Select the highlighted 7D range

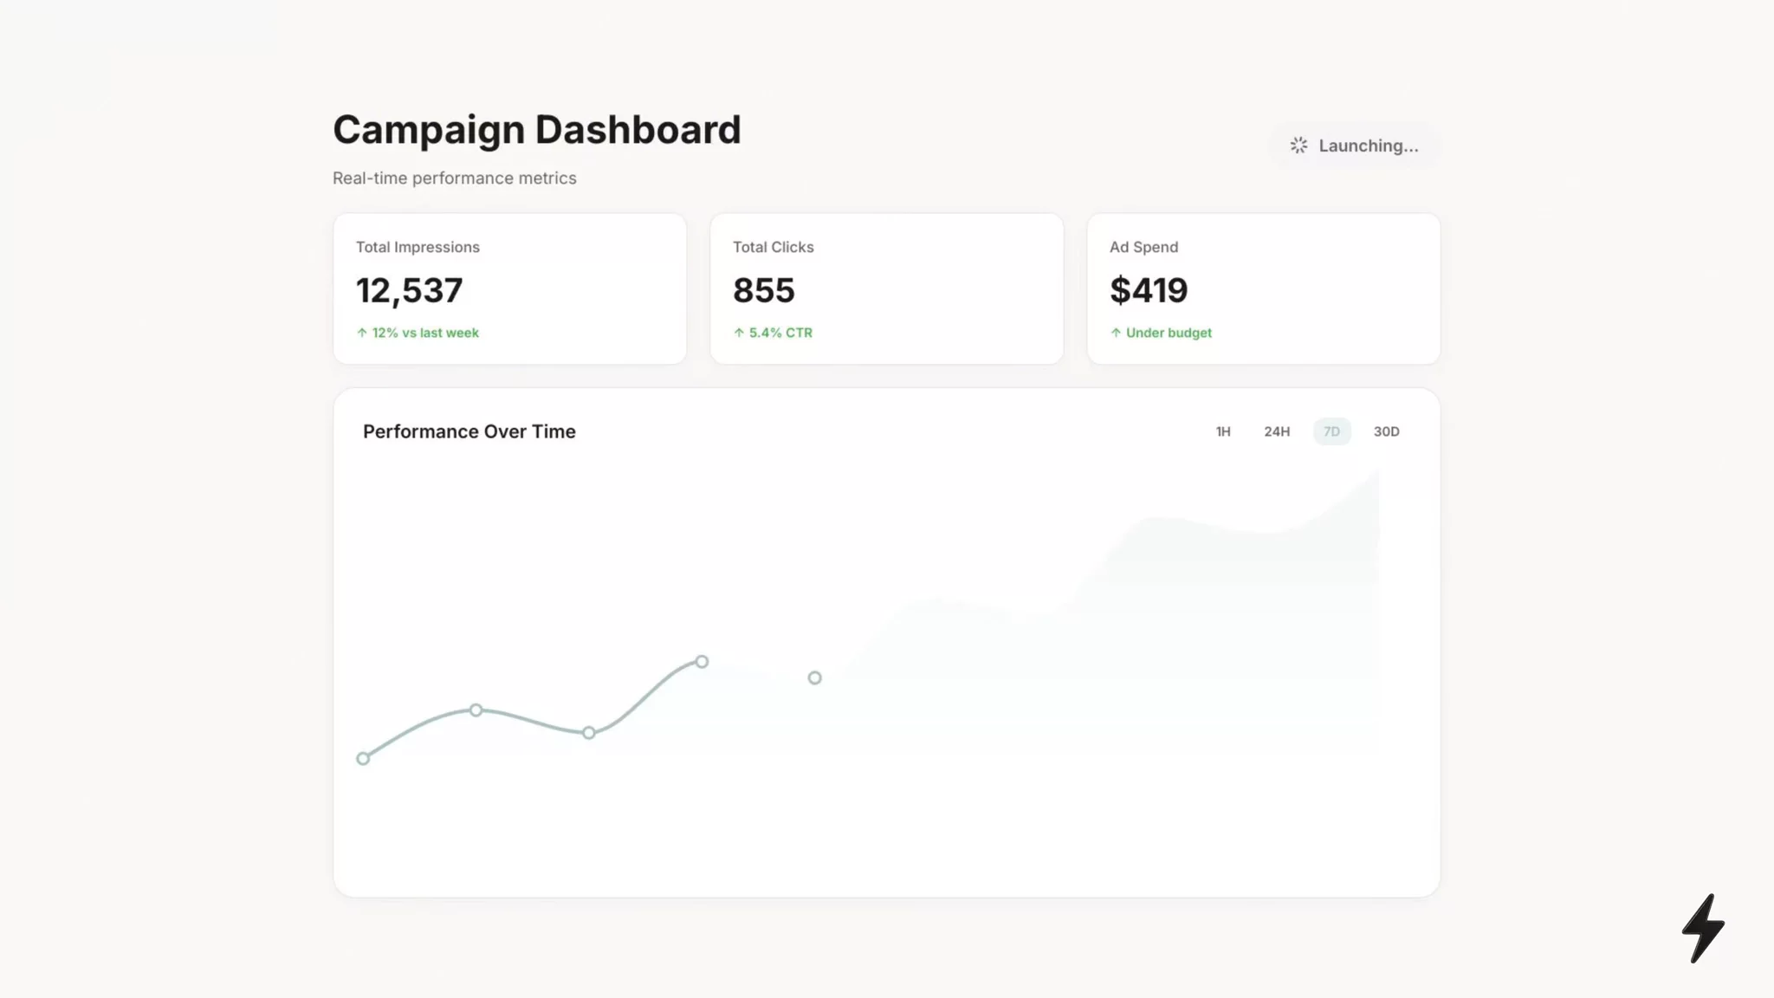pos(1331,431)
